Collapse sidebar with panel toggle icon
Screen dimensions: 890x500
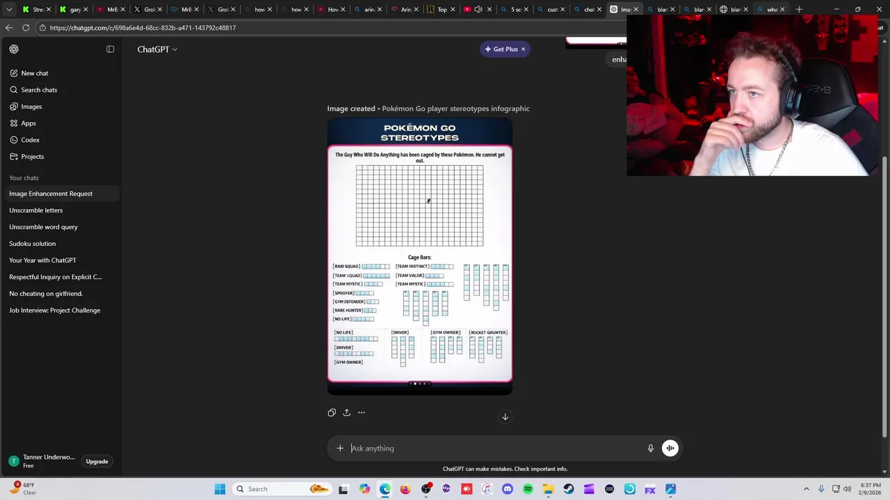(x=110, y=49)
